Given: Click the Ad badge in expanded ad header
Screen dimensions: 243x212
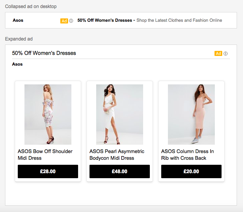Looking at the screenshot, I should pos(218,54).
